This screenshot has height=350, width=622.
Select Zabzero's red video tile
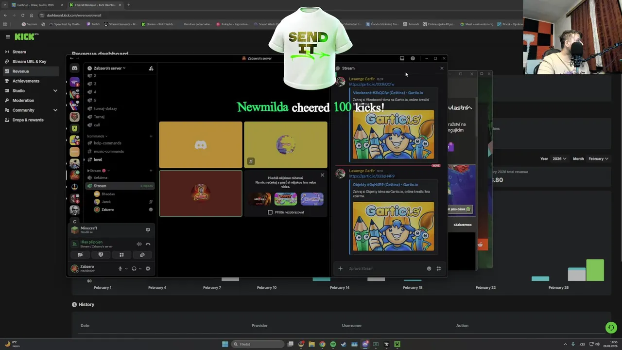tap(201, 193)
